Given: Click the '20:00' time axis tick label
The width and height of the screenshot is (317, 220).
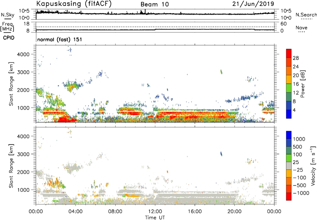Looking at the screenshot, I should (x=235, y=212).
